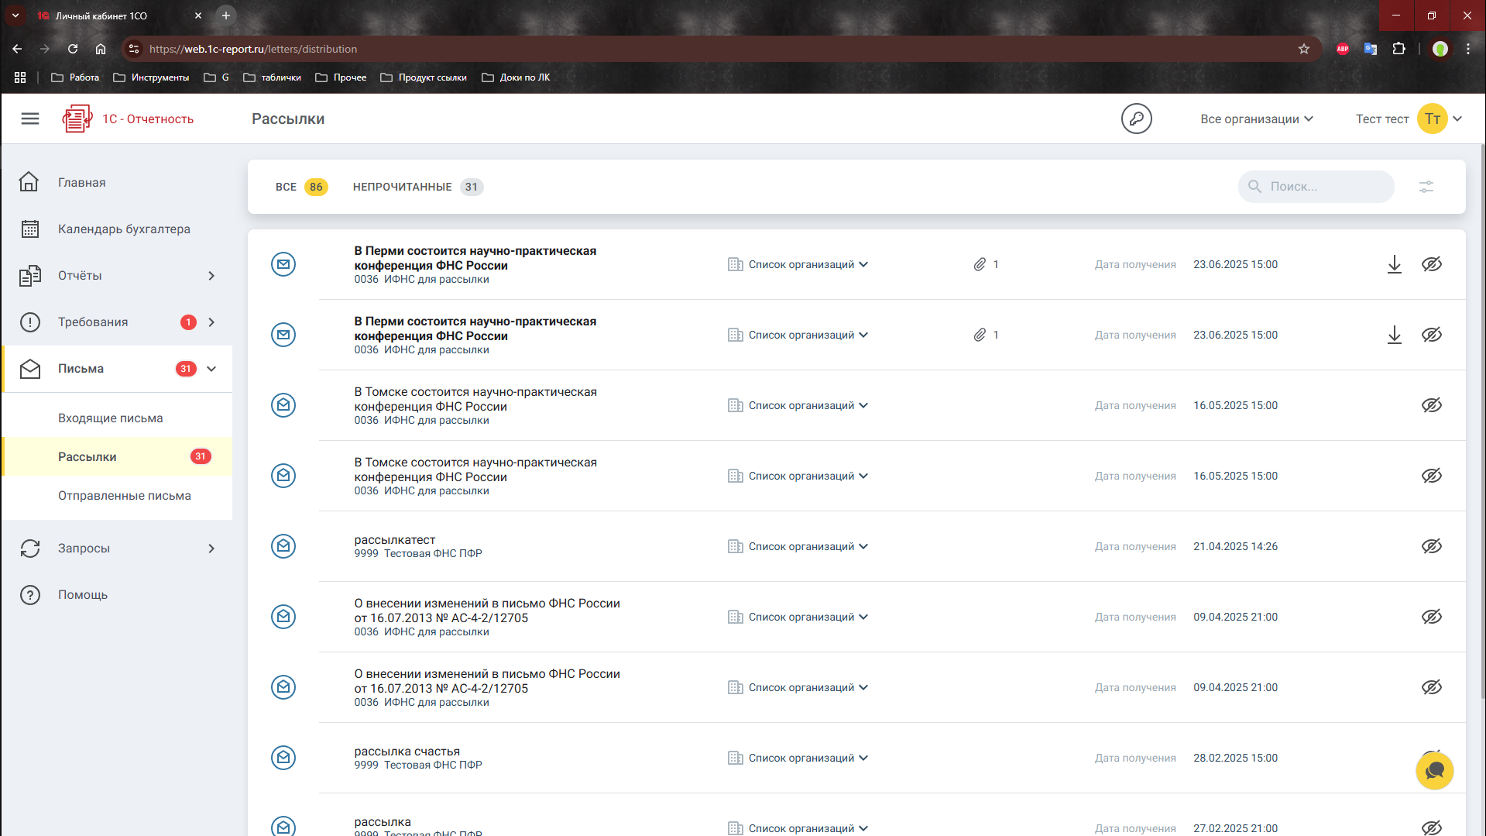Download attachment of first Пермь newsletter
Image resolution: width=1486 pixels, height=836 pixels.
coord(1394,264)
